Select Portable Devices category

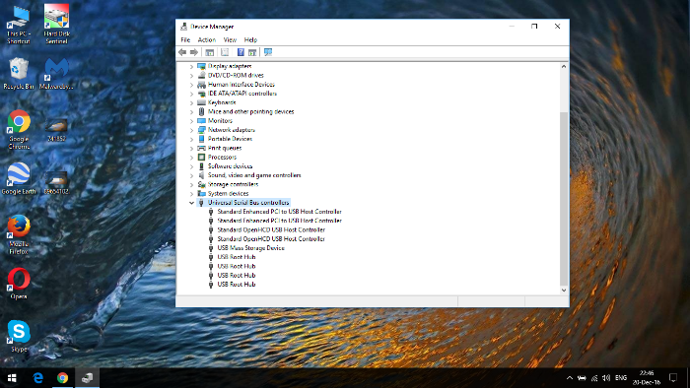[x=230, y=139]
